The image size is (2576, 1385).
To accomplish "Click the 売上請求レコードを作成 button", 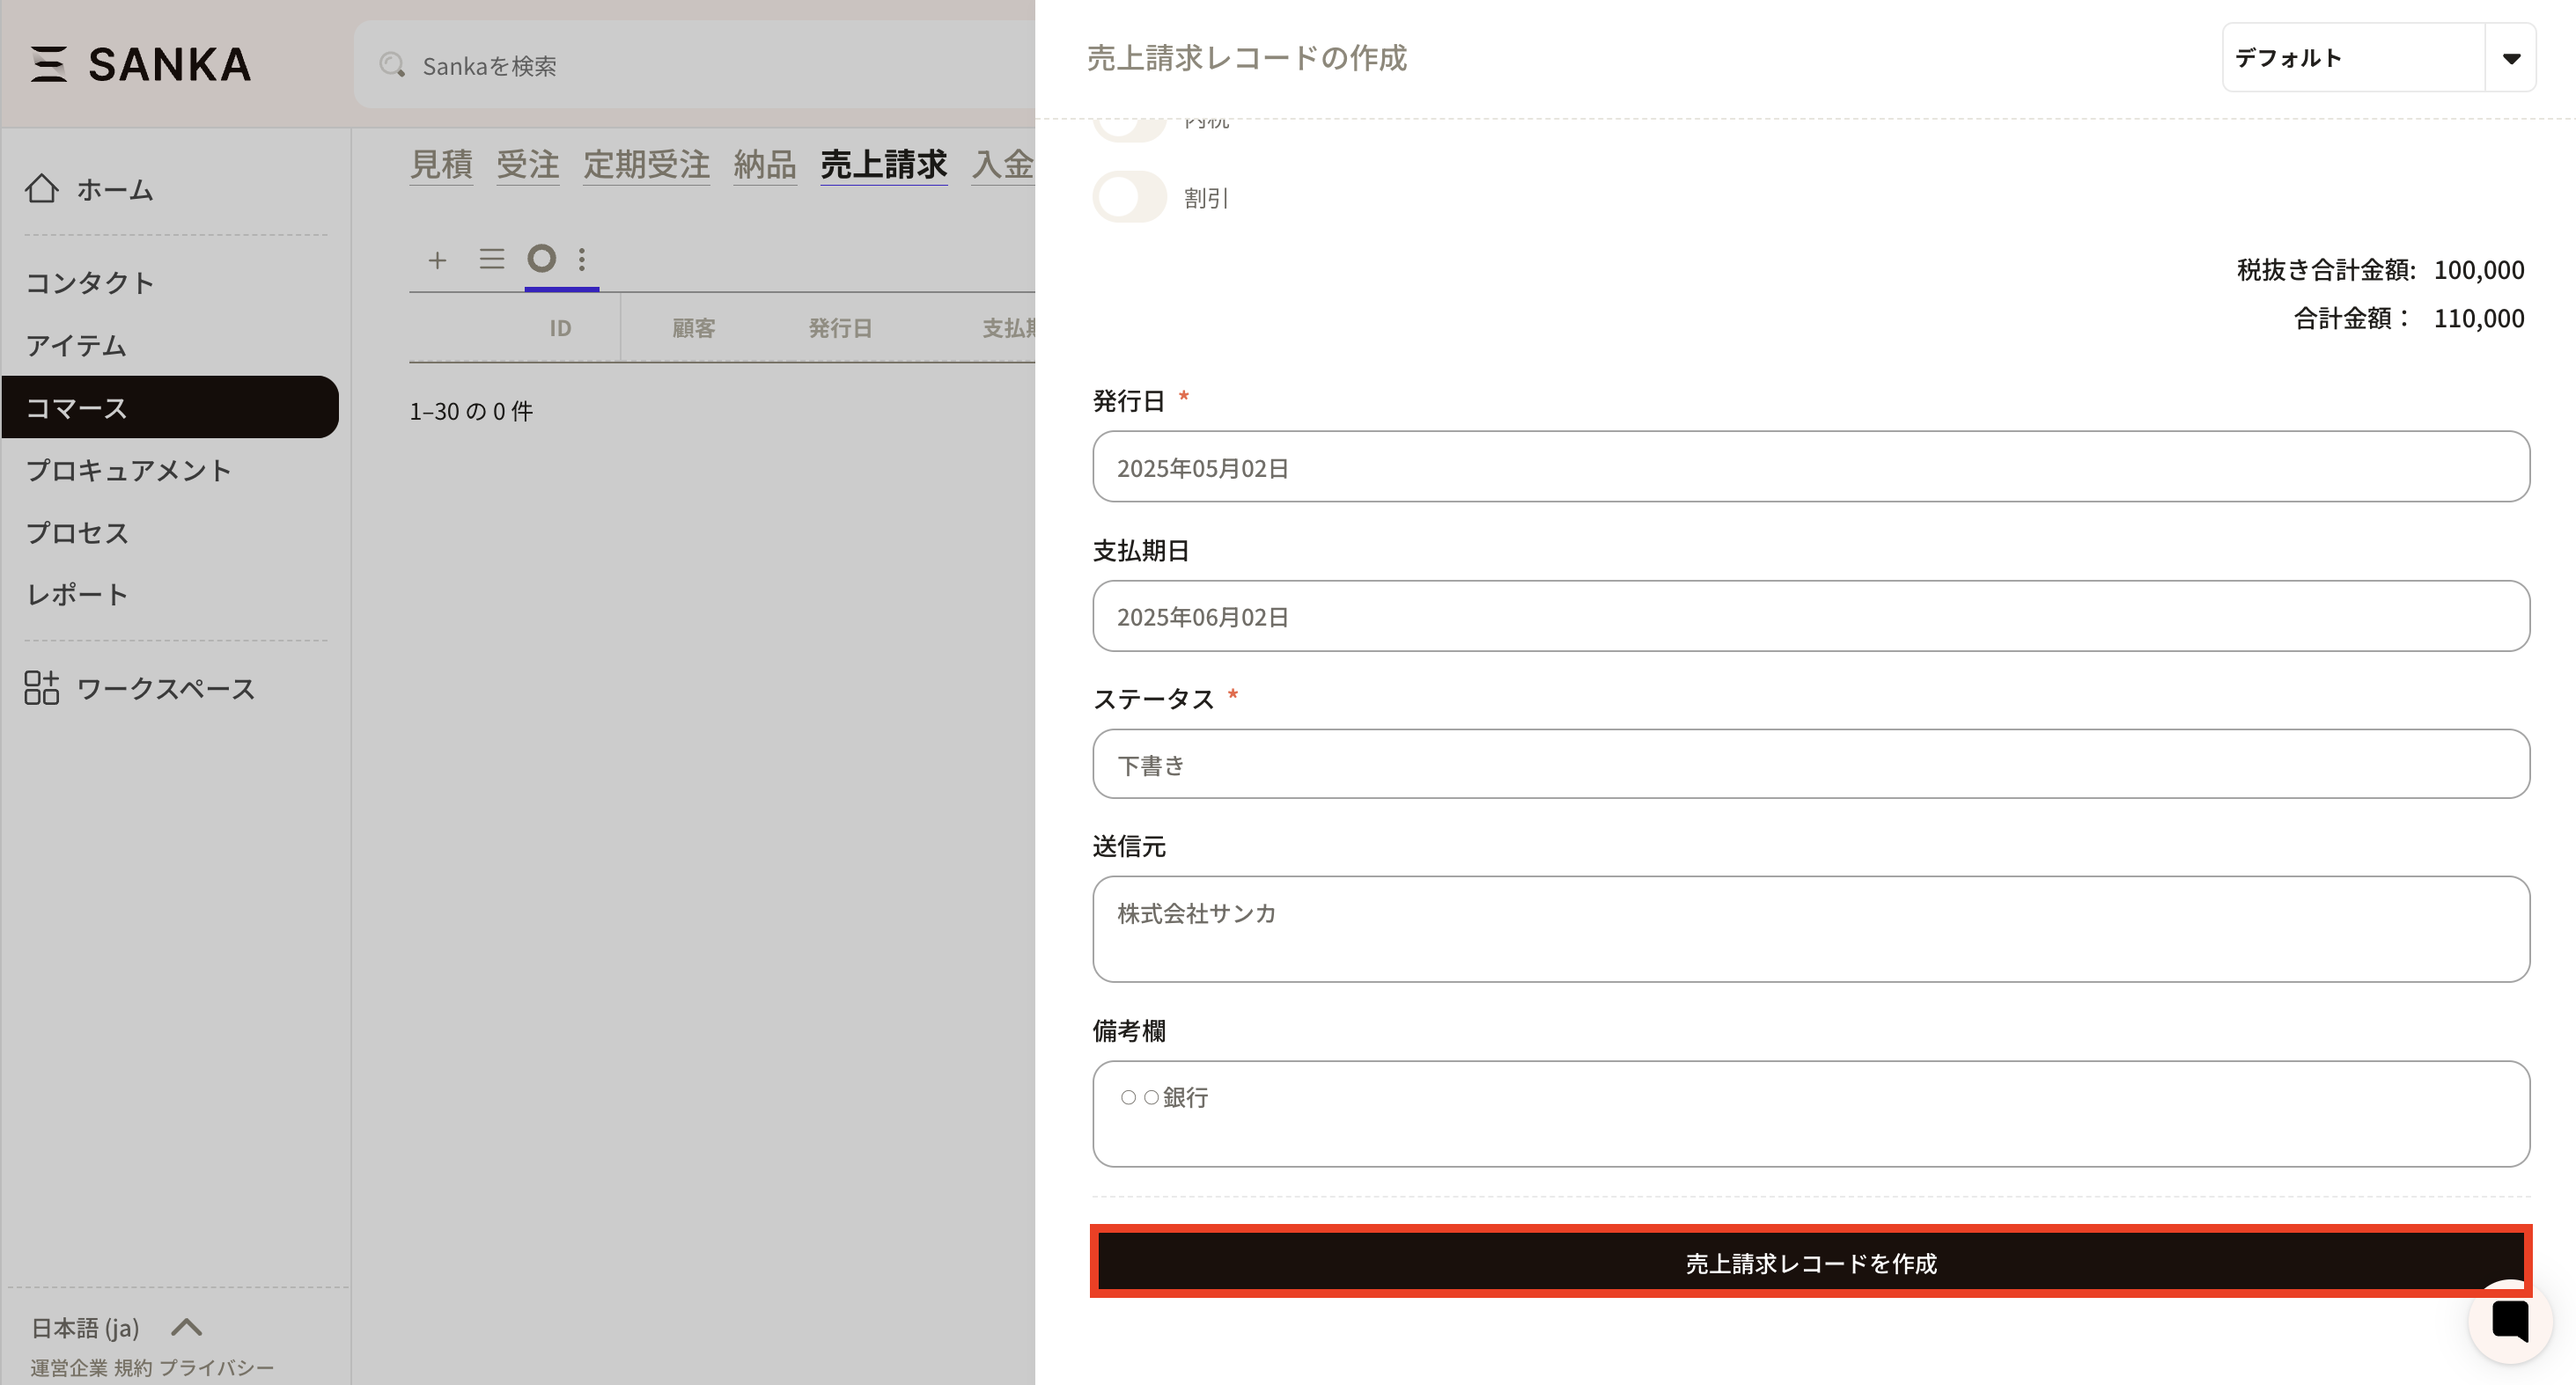I will tap(1810, 1262).
